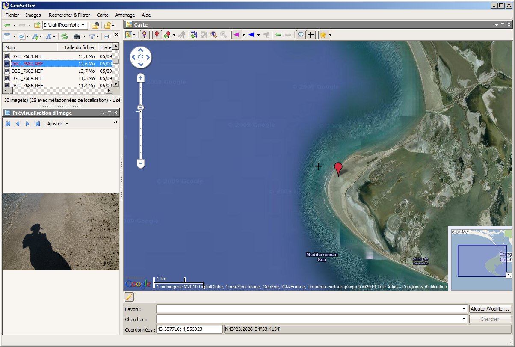The image size is (515, 347).
Task: Open the Z:\LightRoom folder path dropdown
Action: coord(83,25)
